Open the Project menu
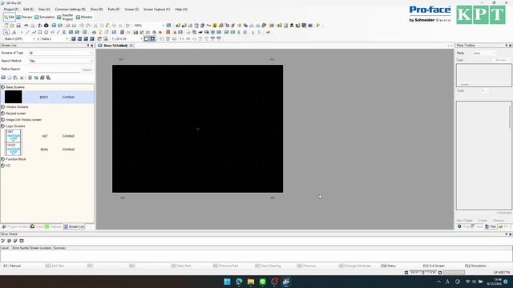Viewport: 513px width, 288px height. [x=10, y=9]
